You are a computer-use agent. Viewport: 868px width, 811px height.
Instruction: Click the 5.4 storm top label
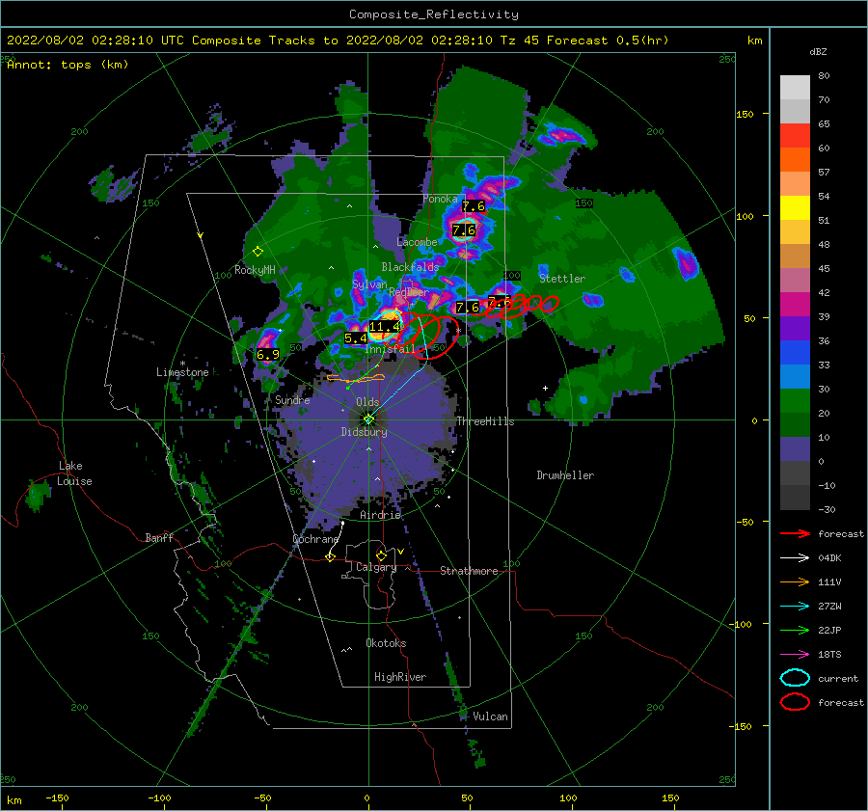point(355,338)
